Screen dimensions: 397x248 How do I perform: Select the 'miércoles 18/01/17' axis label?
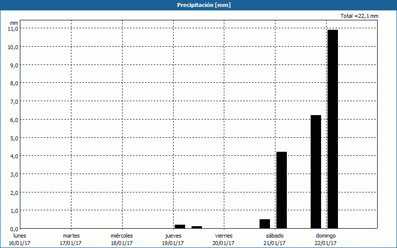122,239
